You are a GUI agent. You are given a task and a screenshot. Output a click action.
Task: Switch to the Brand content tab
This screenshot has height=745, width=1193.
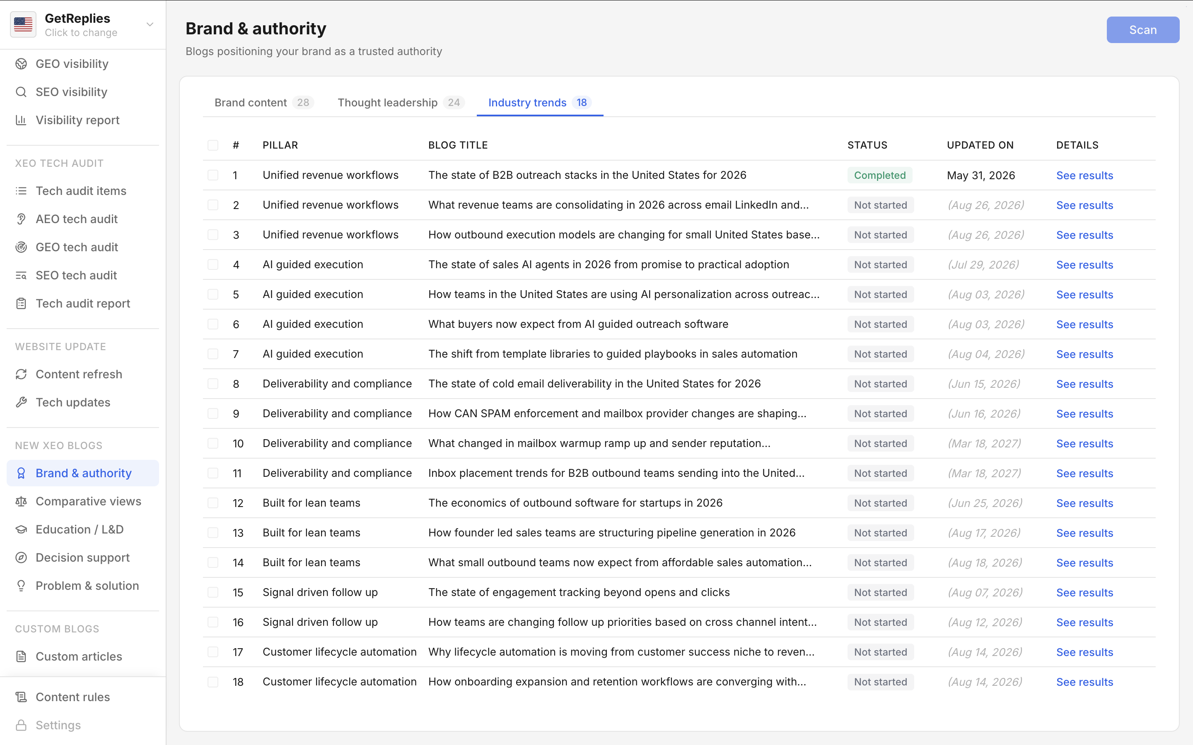tap(264, 103)
